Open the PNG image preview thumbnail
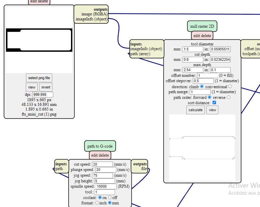 (x=39, y=40)
